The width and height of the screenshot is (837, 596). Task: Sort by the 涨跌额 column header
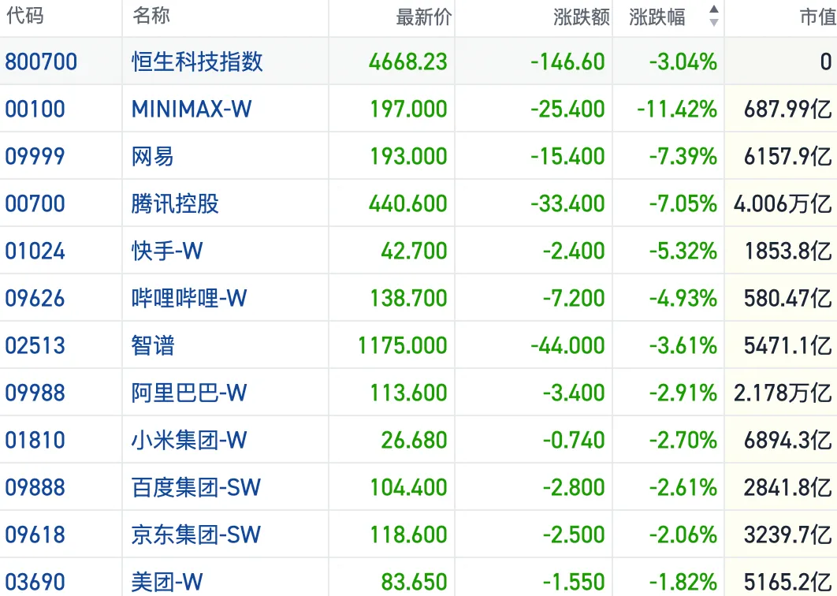582,17
